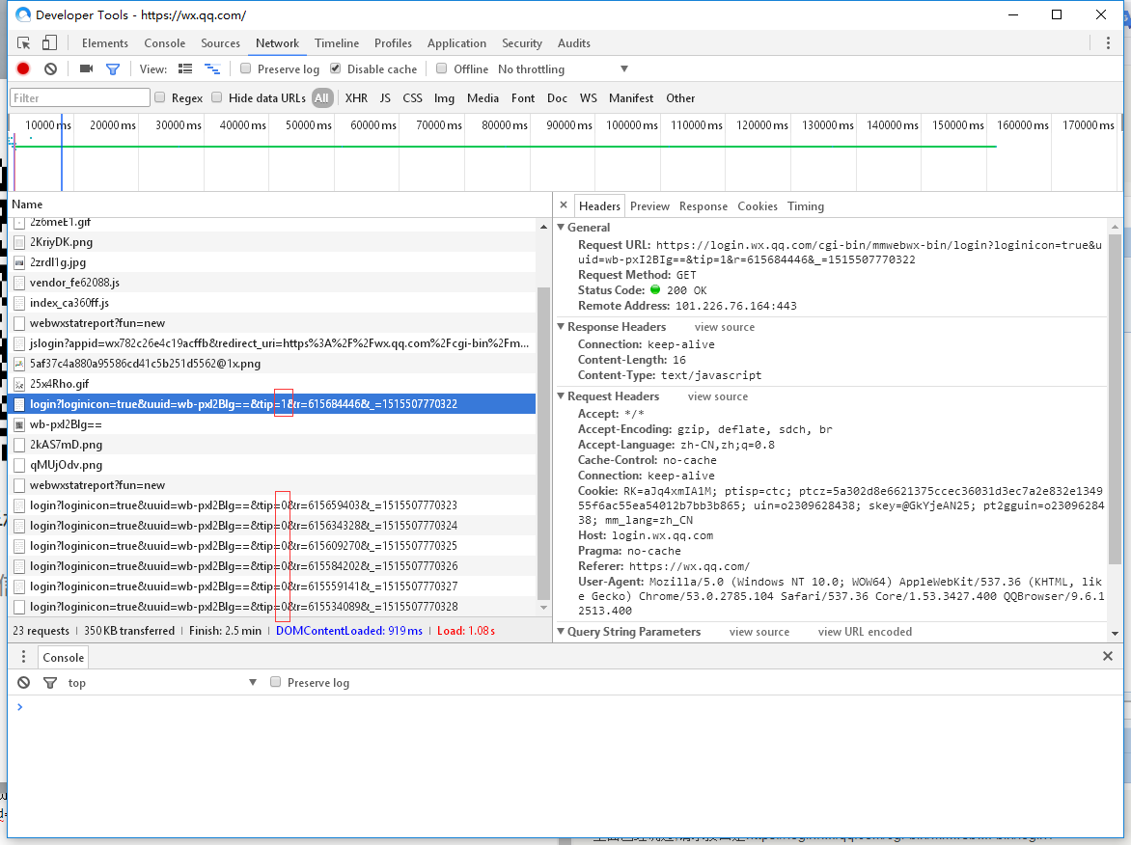View source of Response Headers
The width and height of the screenshot is (1131, 845).
point(724,327)
